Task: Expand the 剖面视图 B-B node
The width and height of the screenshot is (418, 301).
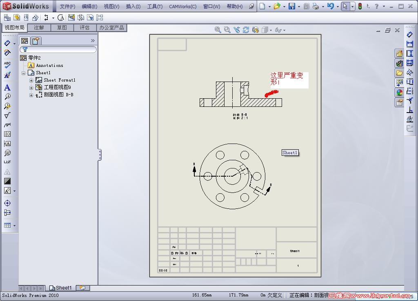Action: tap(31, 95)
